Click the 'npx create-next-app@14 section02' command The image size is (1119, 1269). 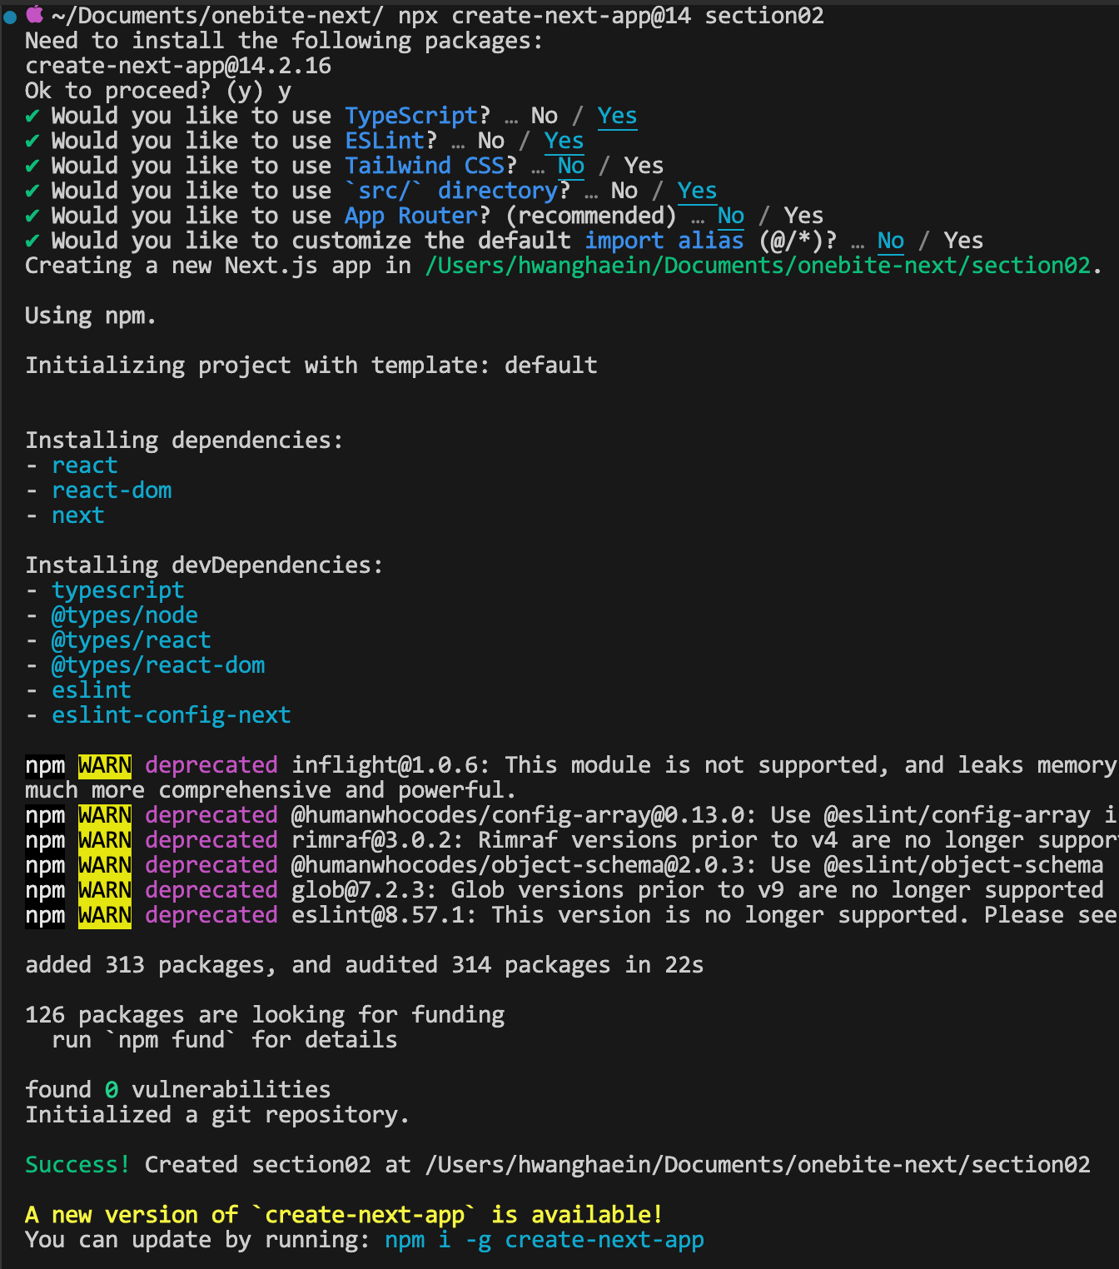(x=611, y=16)
